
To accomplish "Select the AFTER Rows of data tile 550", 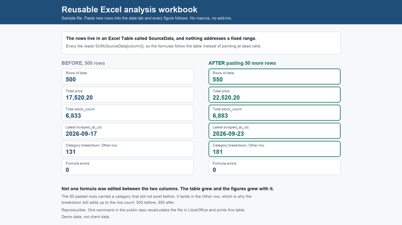I will [x=274, y=76].
